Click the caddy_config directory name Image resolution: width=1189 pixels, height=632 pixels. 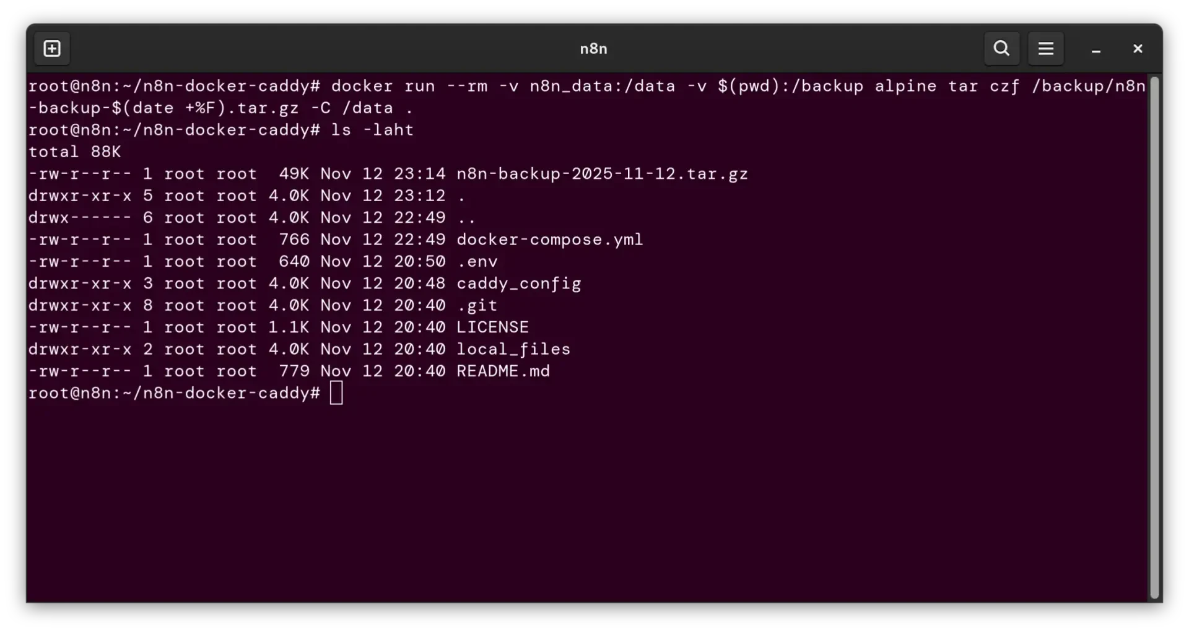pyautogui.click(x=519, y=284)
